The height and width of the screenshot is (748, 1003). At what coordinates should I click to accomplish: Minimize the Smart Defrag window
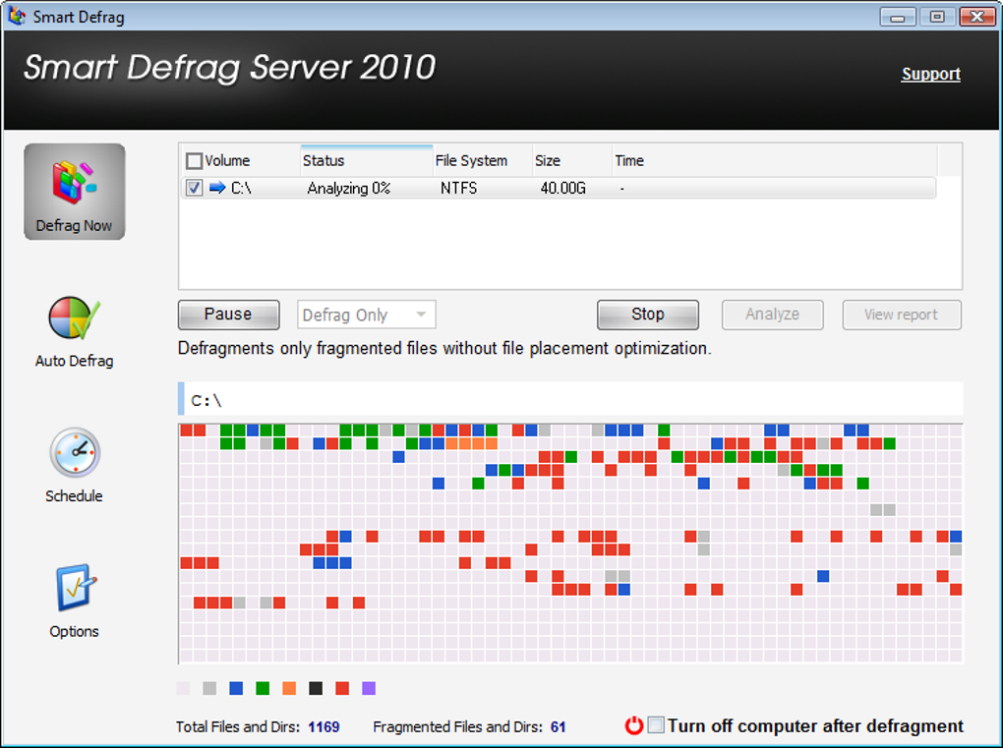(898, 17)
